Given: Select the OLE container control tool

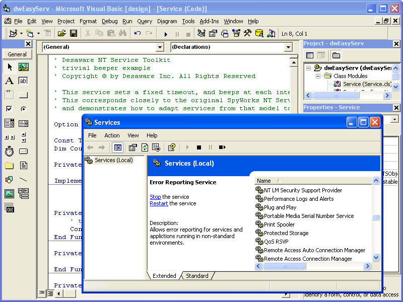Looking at the screenshot, I should [10, 207].
